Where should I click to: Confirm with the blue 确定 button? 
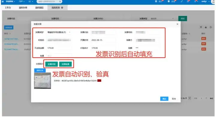(164, 98)
